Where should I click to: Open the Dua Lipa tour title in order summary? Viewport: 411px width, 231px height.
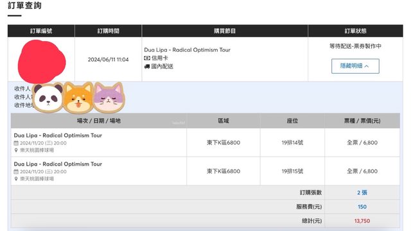point(187,50)
